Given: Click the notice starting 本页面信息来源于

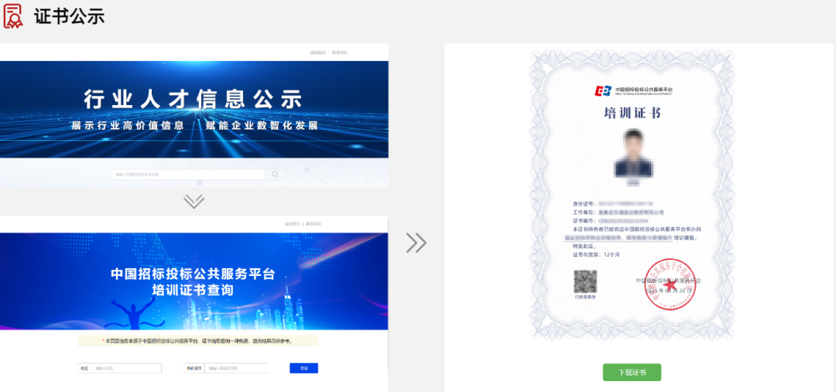Looking at the screenshot, I should click(197, 341).
